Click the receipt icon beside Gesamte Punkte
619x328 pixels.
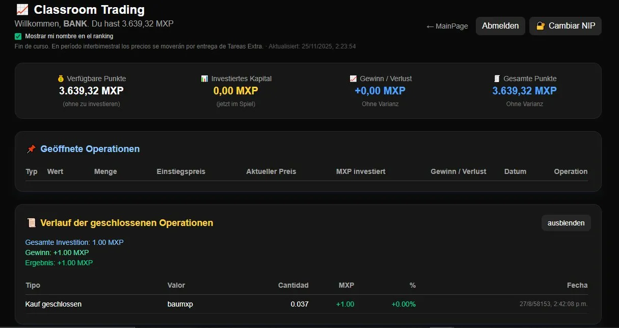coord(497,79)
